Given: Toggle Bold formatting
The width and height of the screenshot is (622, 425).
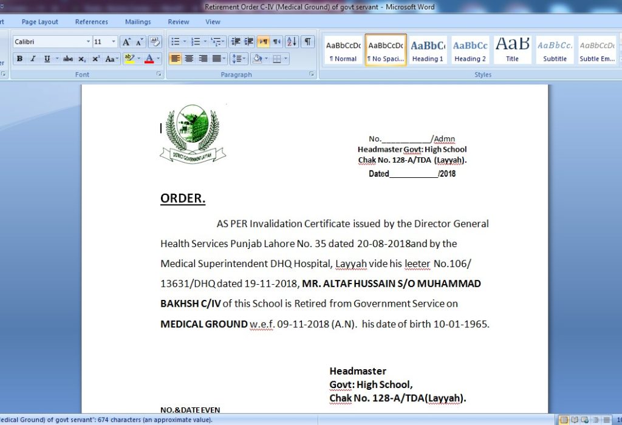Looking at the screenshot, I should coord(19,59).
